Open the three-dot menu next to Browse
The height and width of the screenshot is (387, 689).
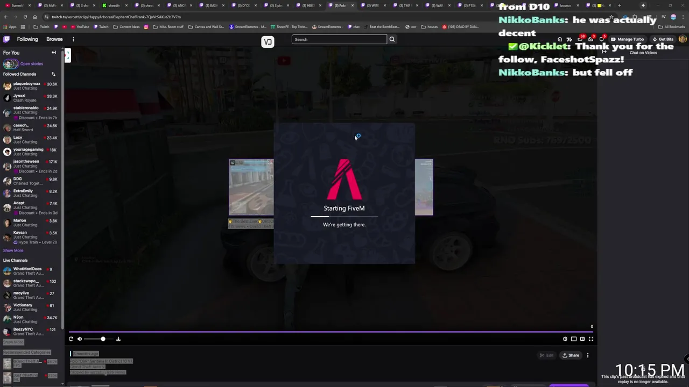pyautogui.click(x=73, y=39)
